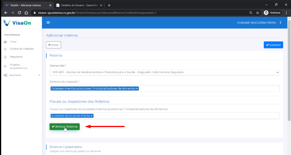Click the Regulados building icon

(x=5, y=57)
